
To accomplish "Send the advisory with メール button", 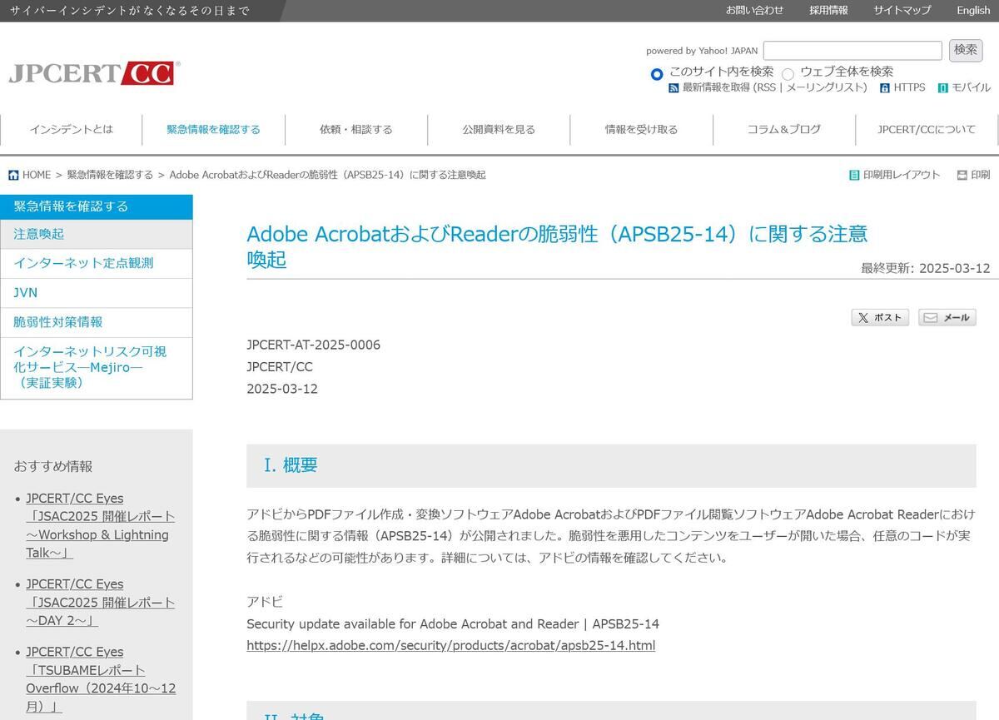I will tap(947, 317).
